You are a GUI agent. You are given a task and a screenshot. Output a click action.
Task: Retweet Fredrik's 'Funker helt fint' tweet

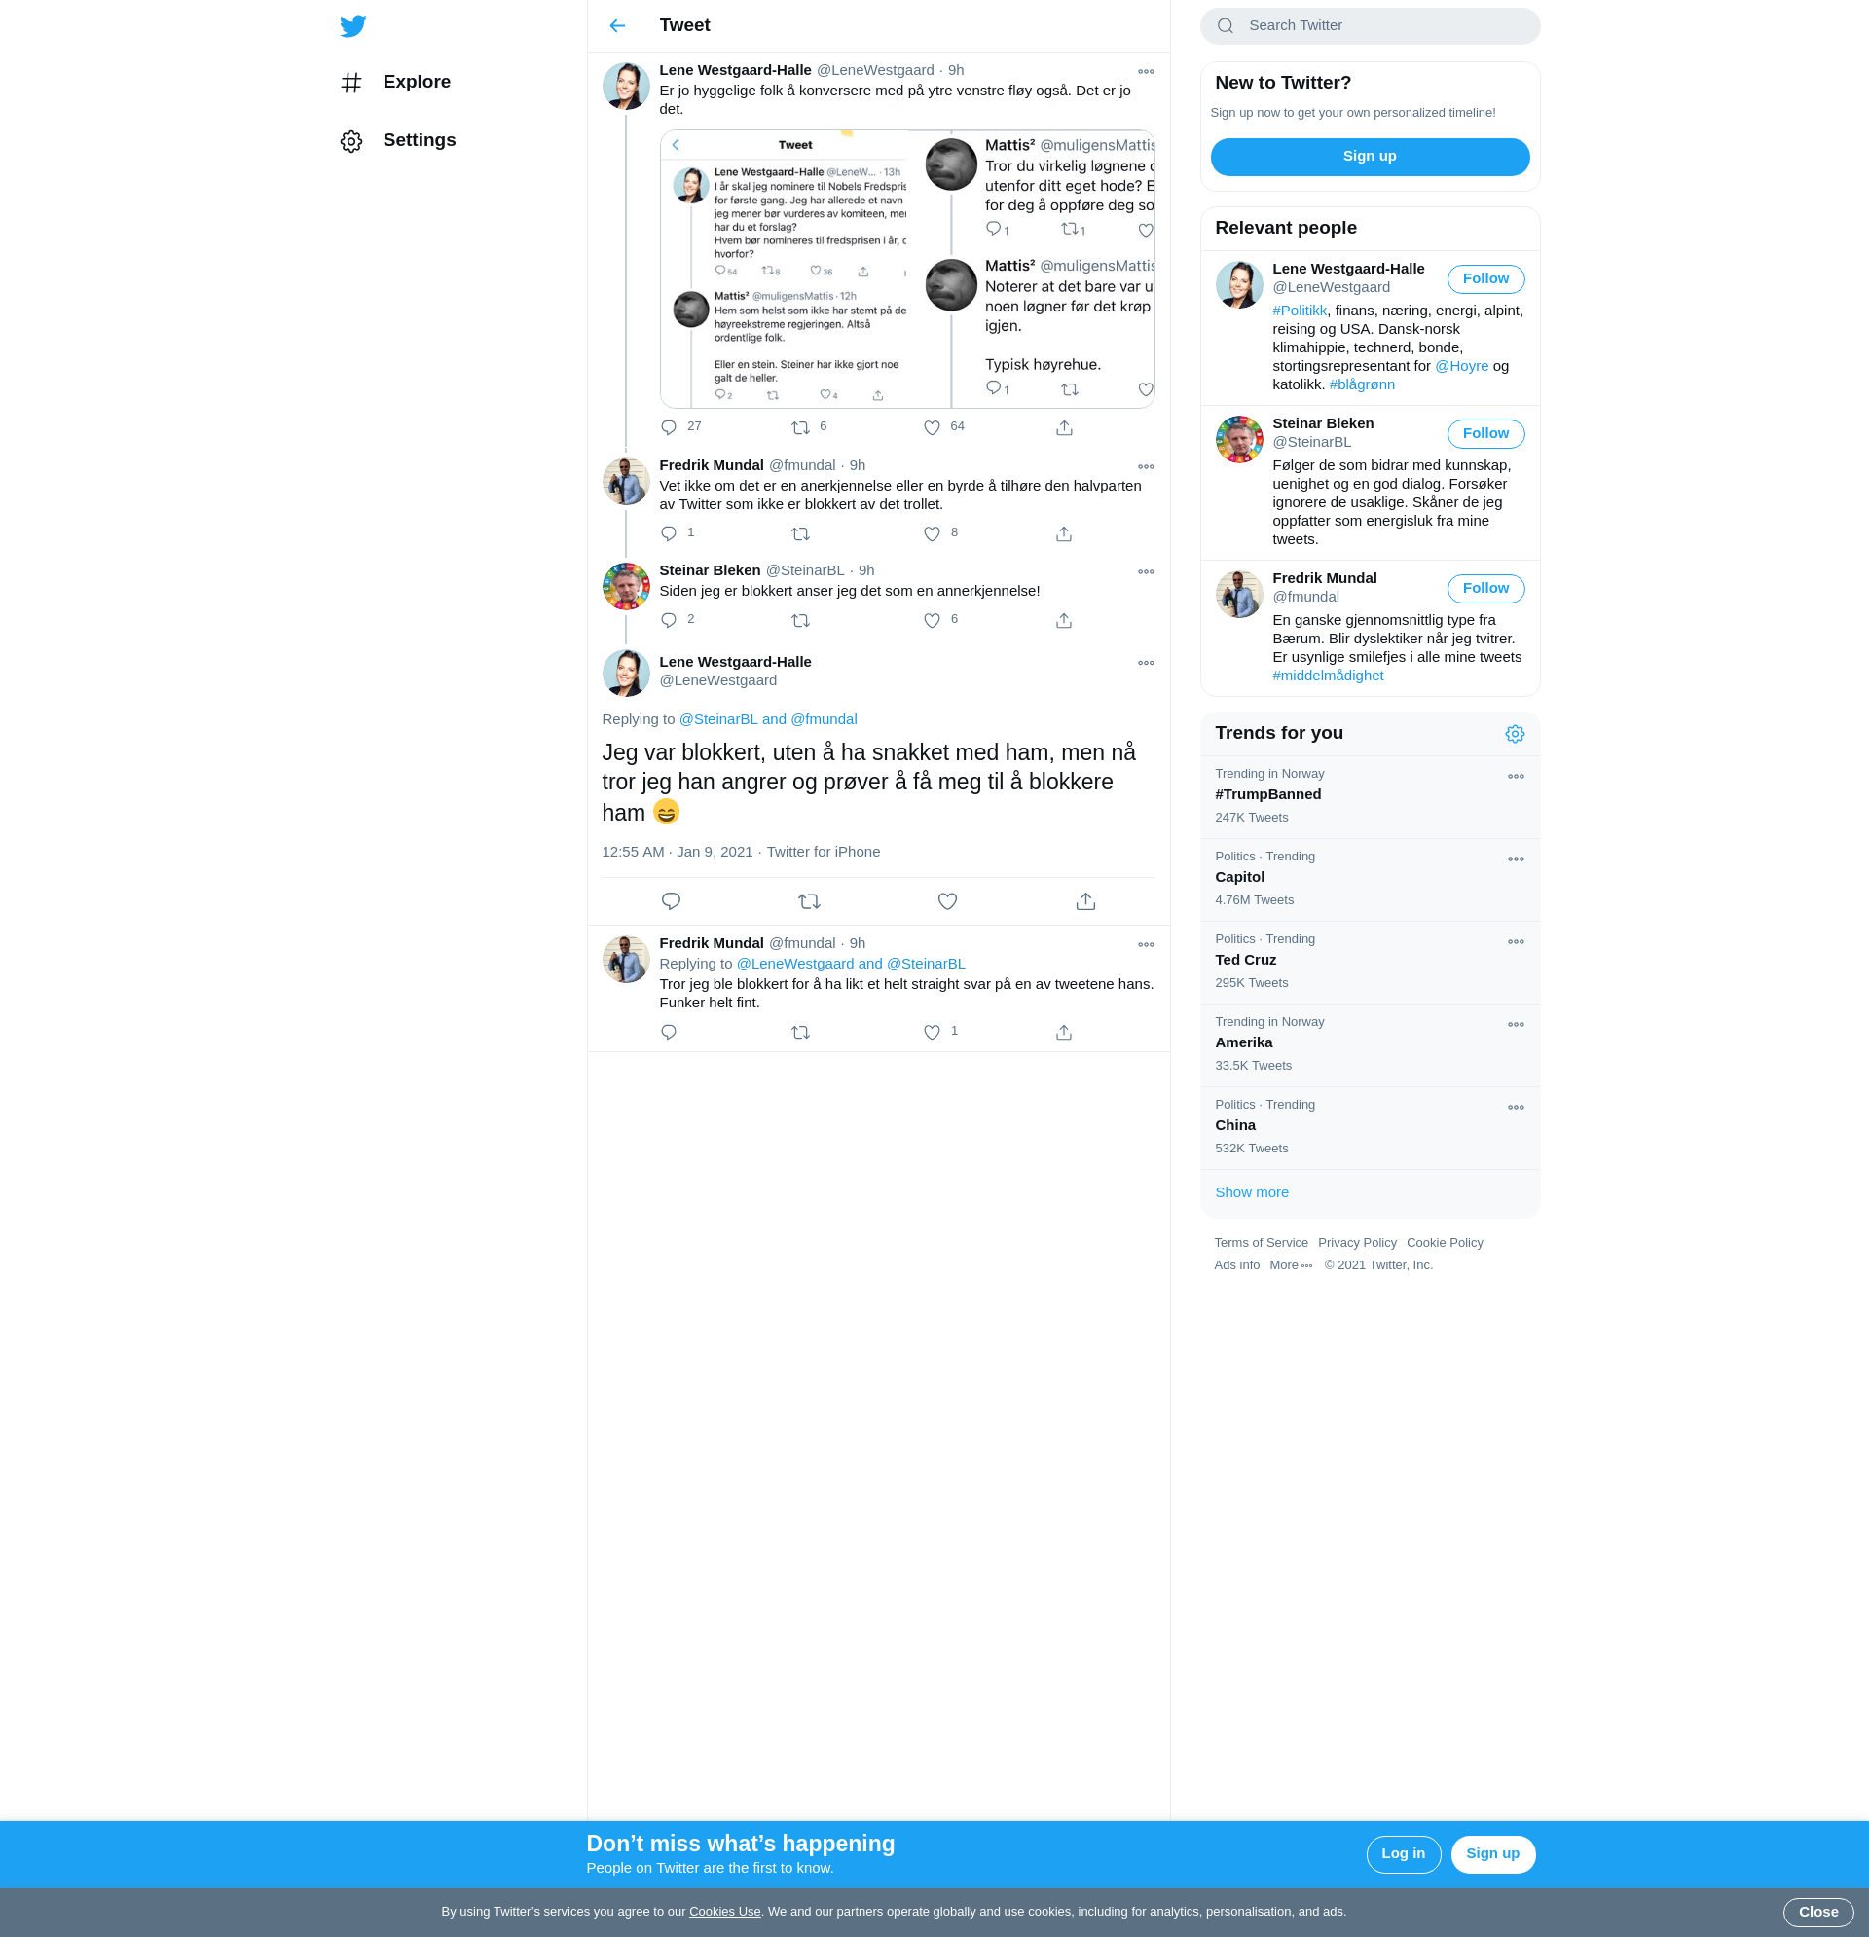(x=800, y=1032)
